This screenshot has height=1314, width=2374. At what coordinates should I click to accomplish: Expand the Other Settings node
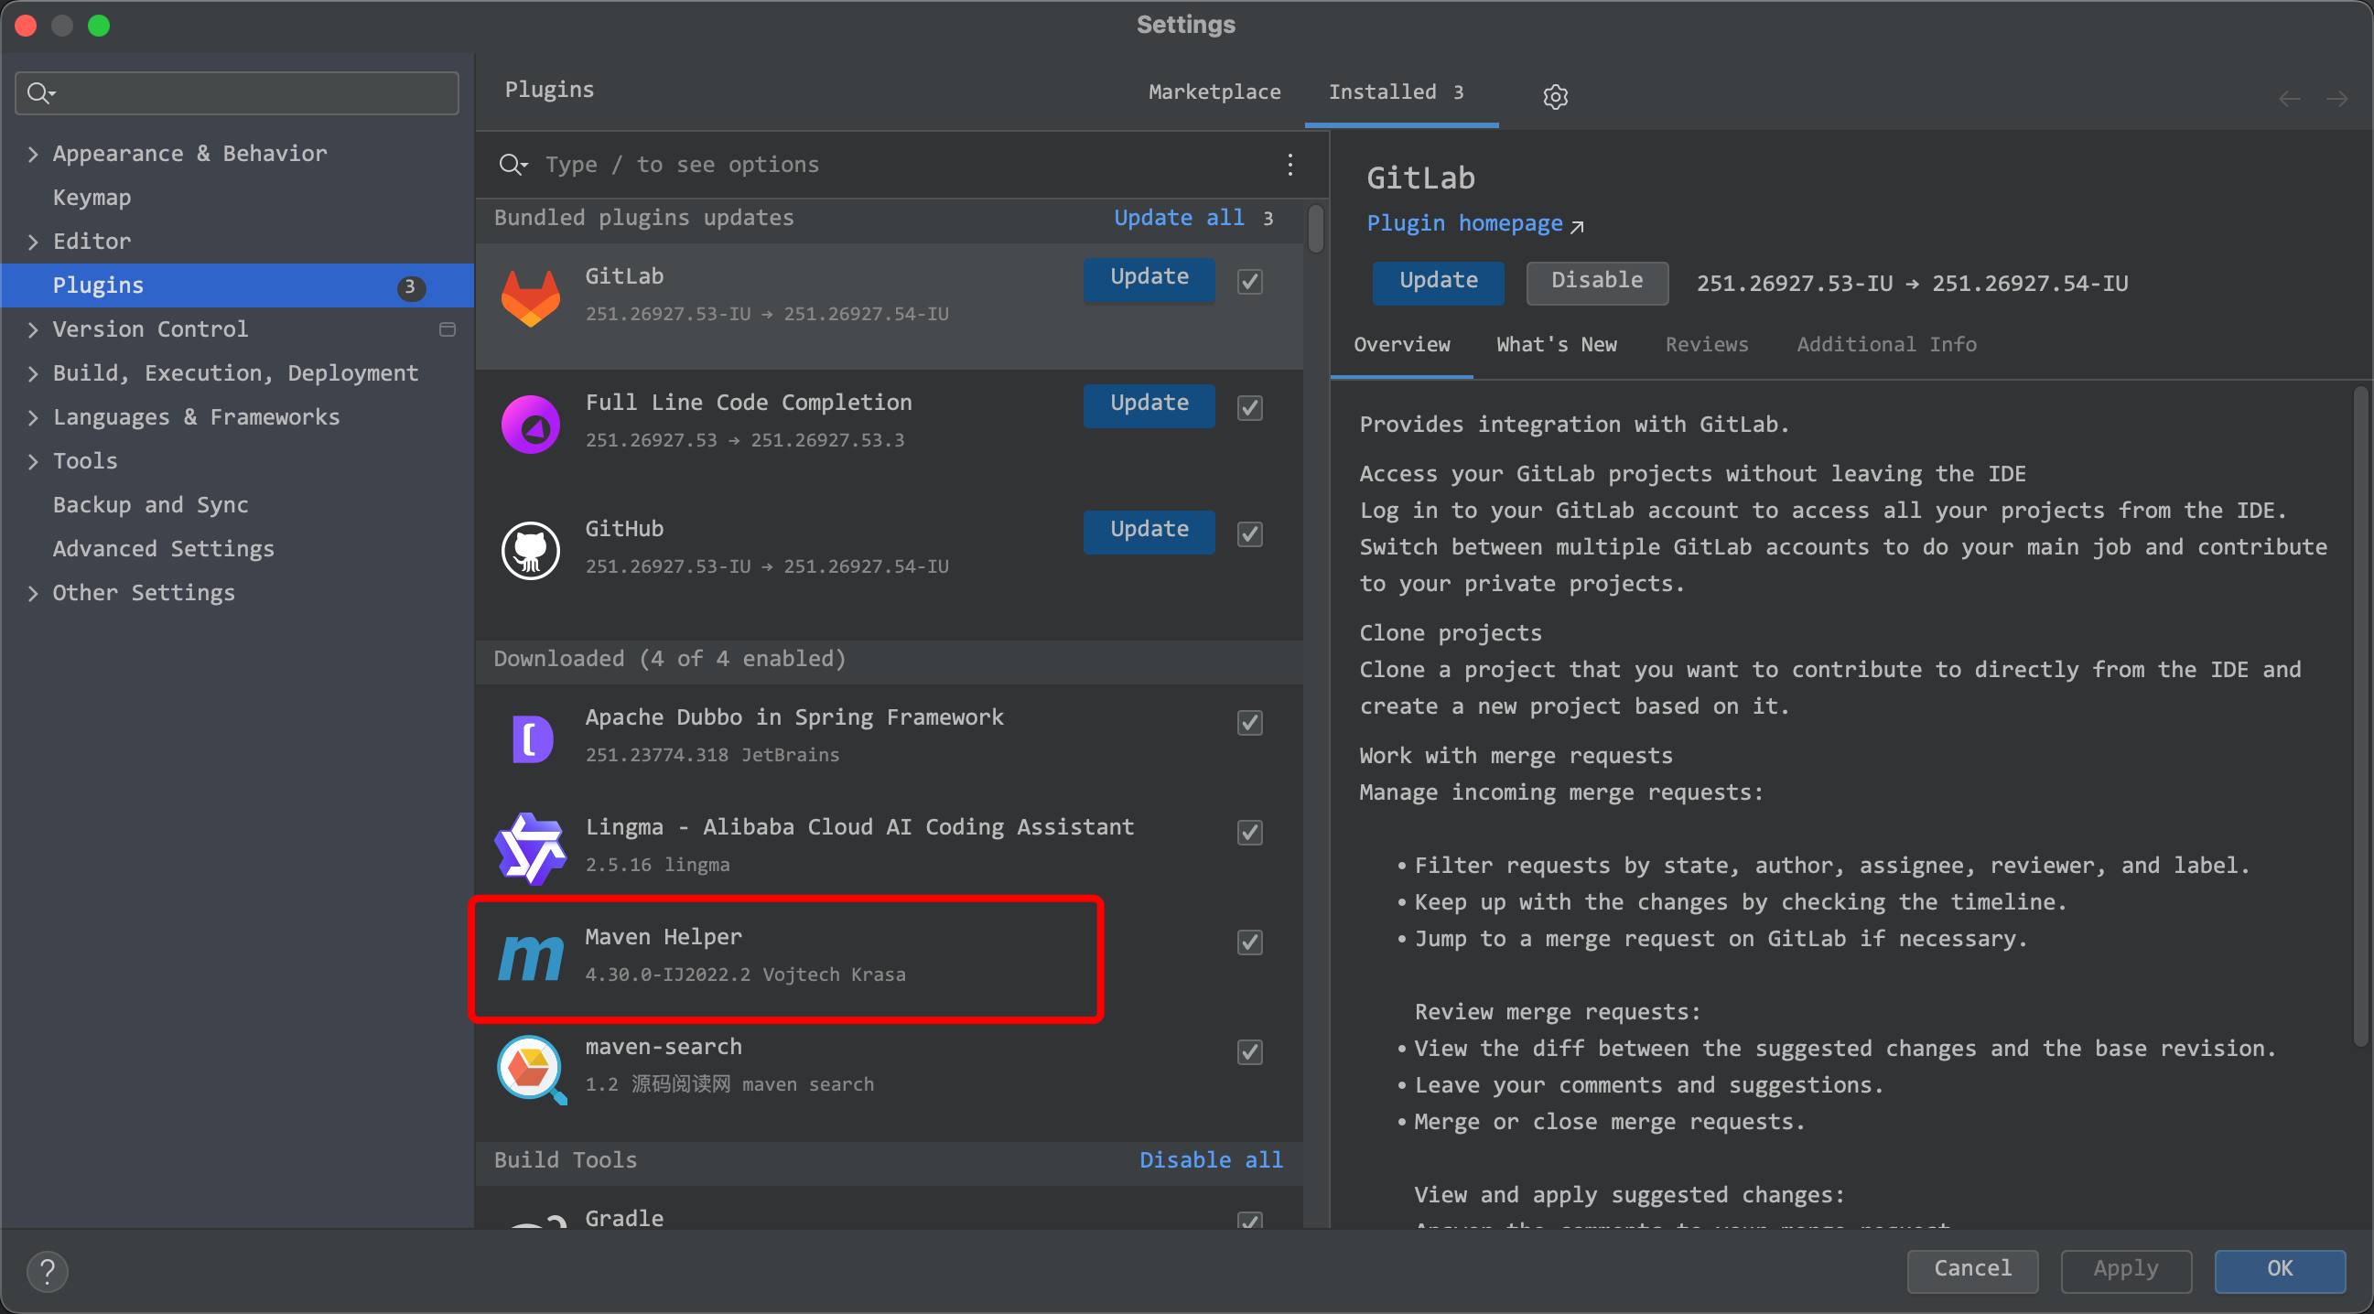tap(33, 593)
